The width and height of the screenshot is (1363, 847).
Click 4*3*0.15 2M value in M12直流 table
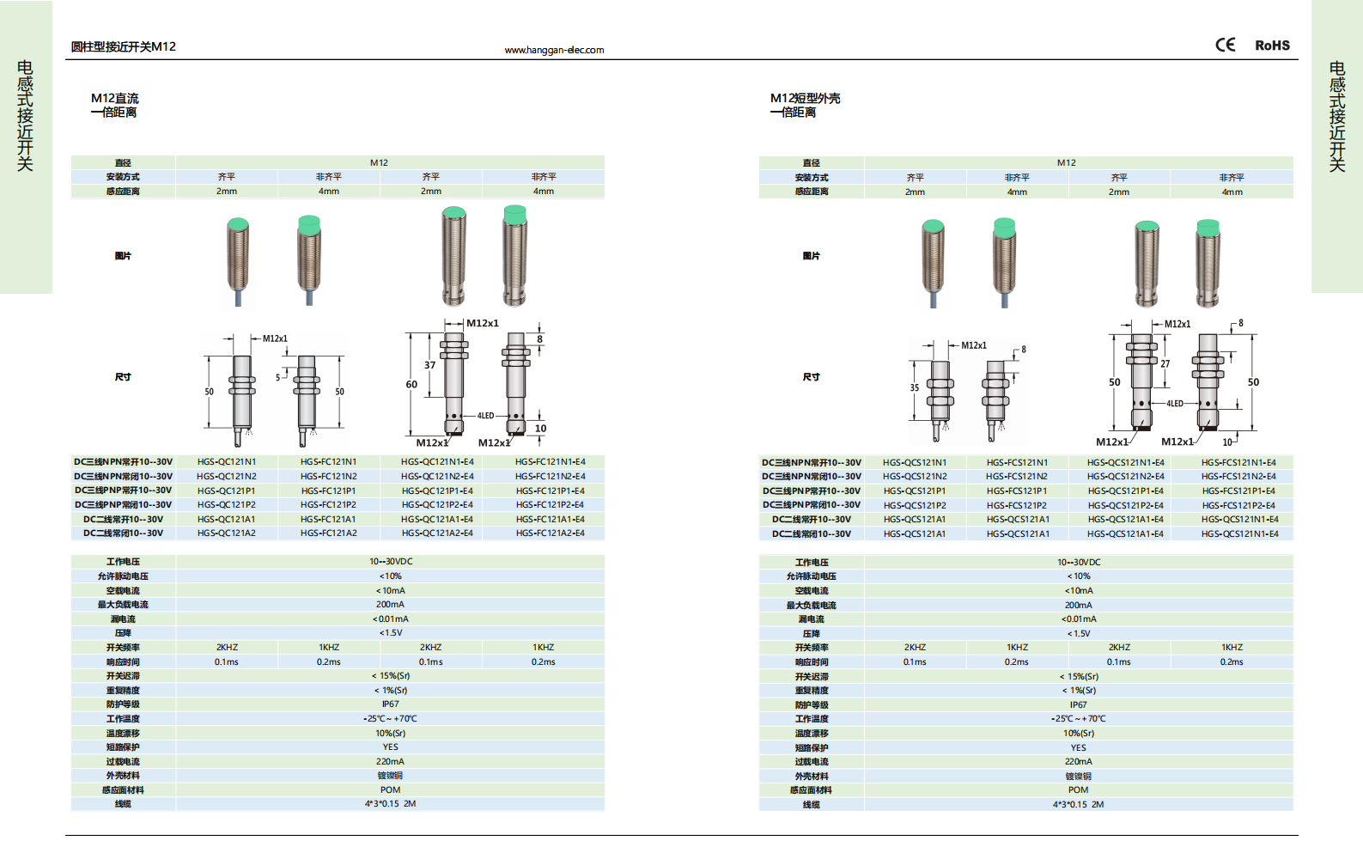point(391,804)
